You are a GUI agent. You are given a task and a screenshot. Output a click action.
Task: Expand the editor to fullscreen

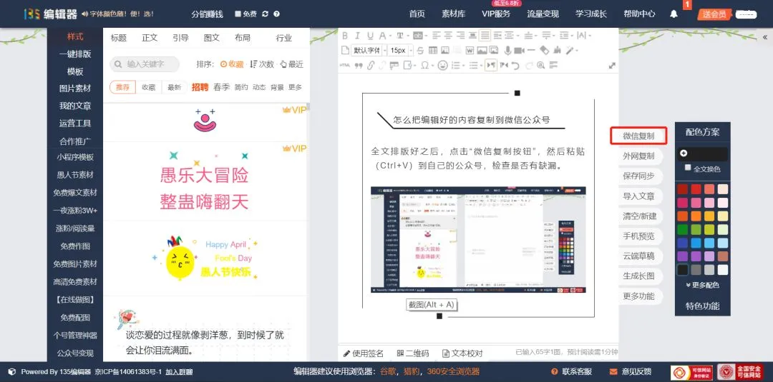(612, 65)
